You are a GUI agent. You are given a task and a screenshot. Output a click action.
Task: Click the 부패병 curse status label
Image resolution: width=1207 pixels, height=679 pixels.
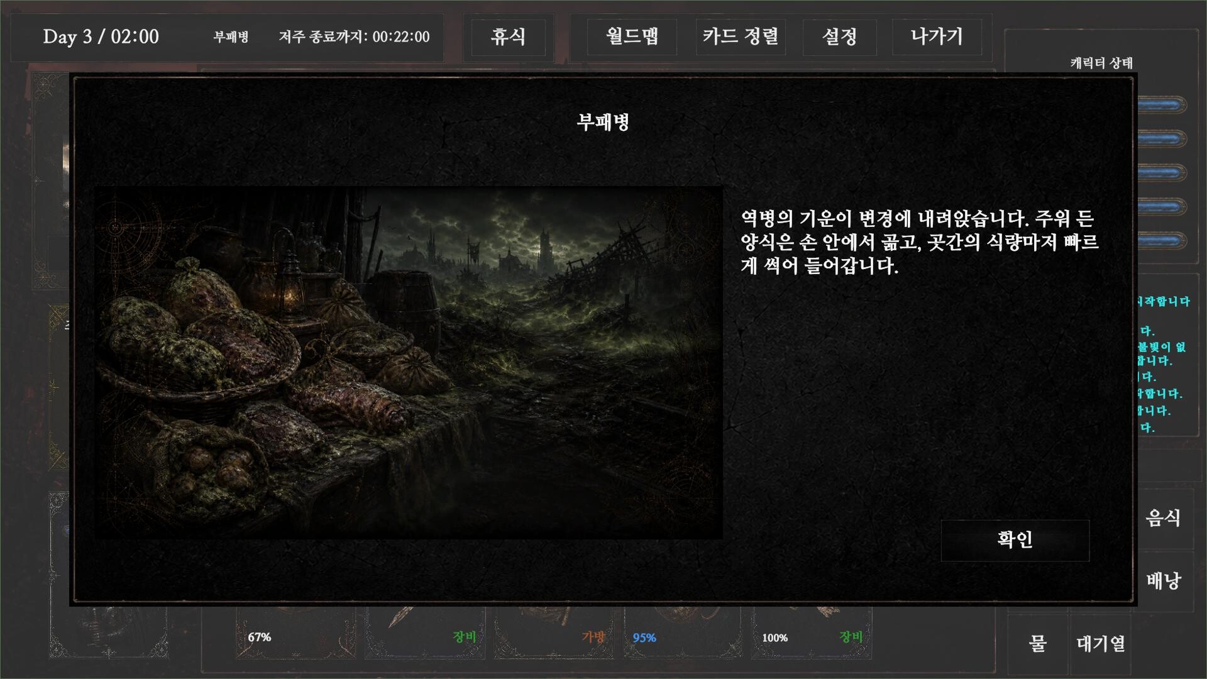click(x=231, y=37)
